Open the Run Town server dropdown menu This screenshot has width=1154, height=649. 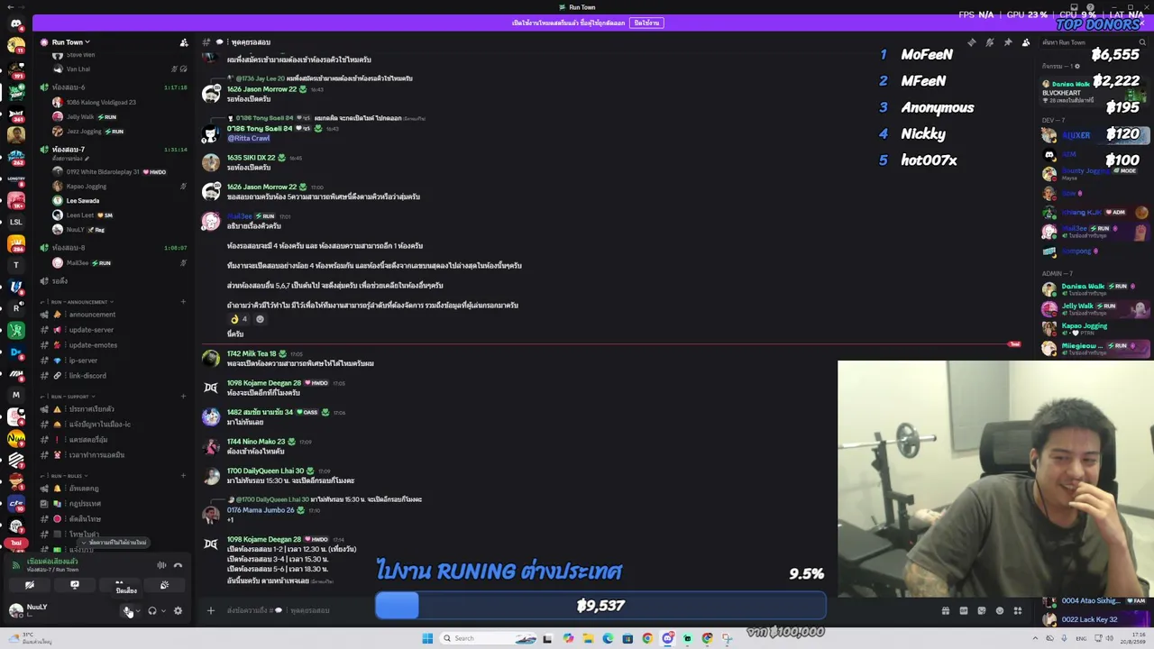pyautogui.click(x=71, y=42)
